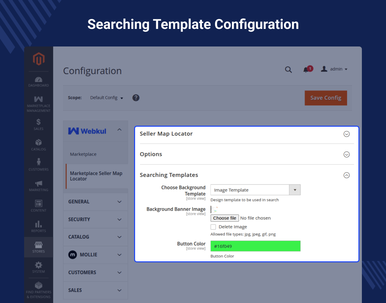Open the Choose Background Template dropdown

(x=255, y=190)
